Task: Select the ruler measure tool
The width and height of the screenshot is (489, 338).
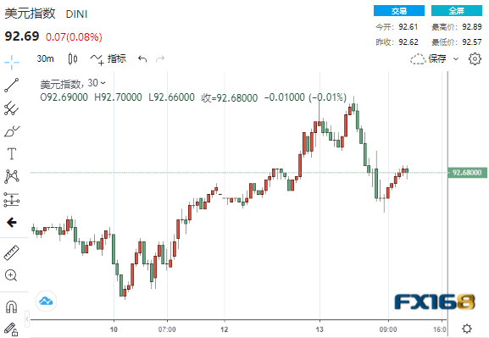Action: (x=12, y=252)
